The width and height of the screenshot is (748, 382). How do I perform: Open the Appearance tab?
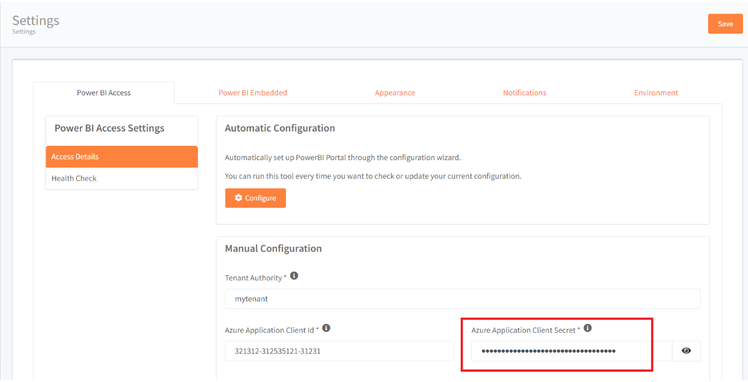(x=395, y=93)
